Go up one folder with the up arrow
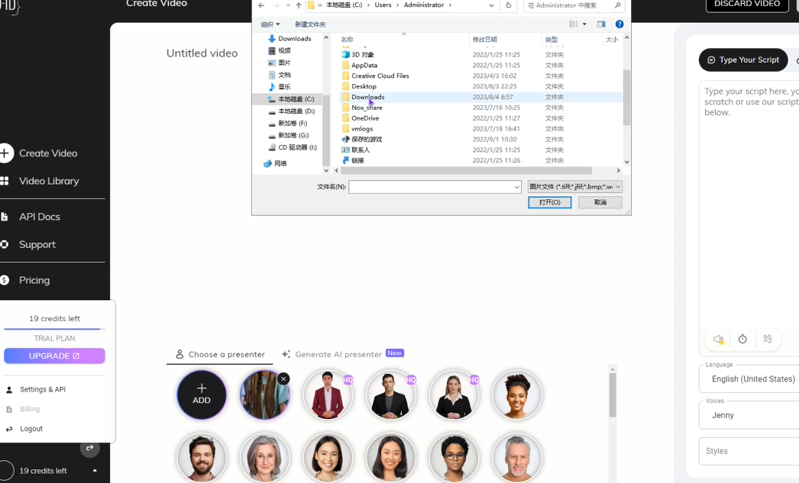Screen dimensions: 799x483 coord(298,5)
